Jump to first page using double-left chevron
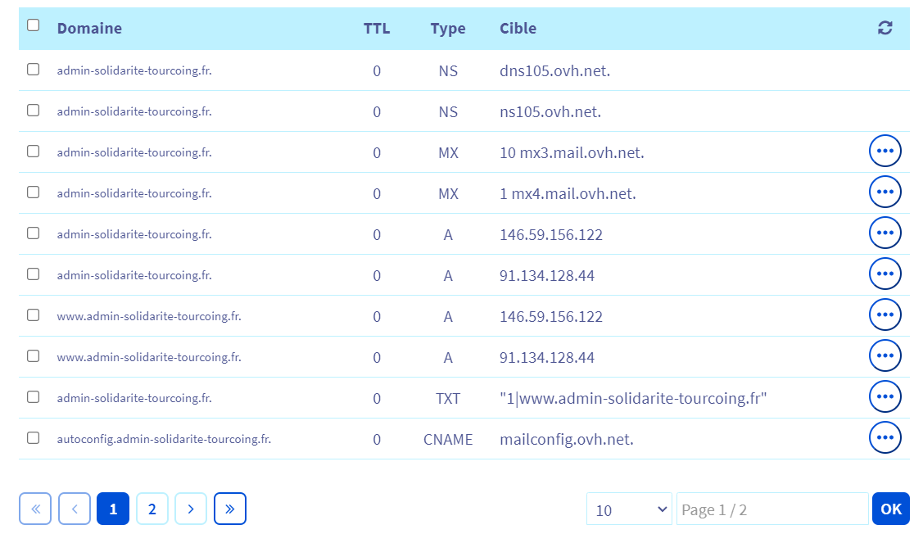The height and width of the screenshot is (534, 923). pyautogui.click(x=35, y=509)
